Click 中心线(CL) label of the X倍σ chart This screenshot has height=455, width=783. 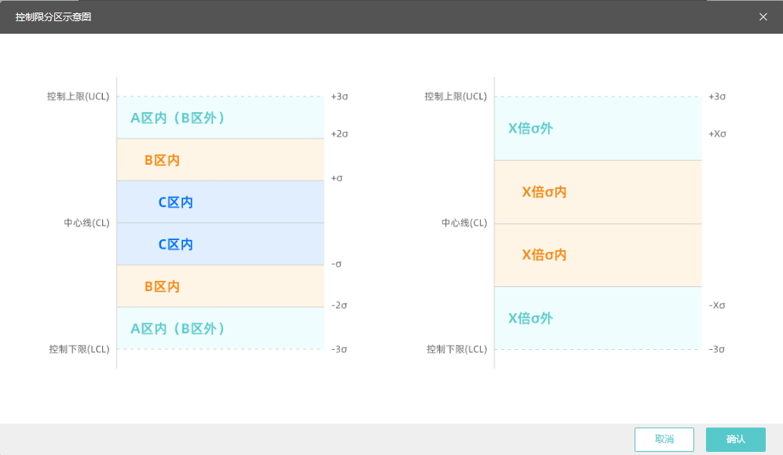click(464, 223)
